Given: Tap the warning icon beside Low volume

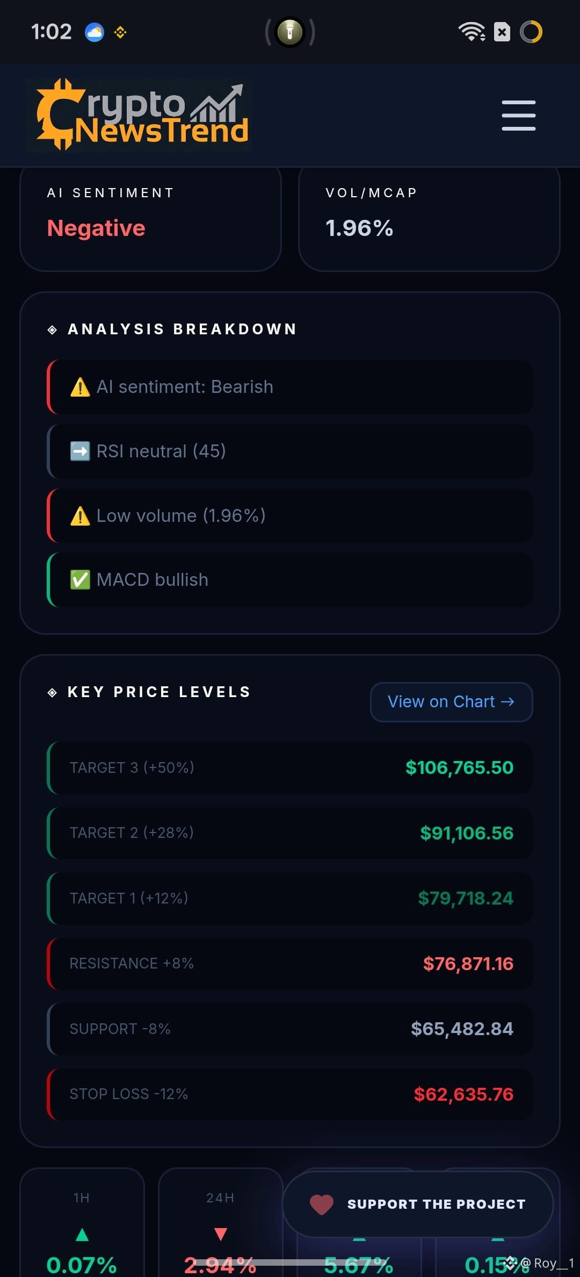Looking at the screenshot, I should click(x=80, y=516).
